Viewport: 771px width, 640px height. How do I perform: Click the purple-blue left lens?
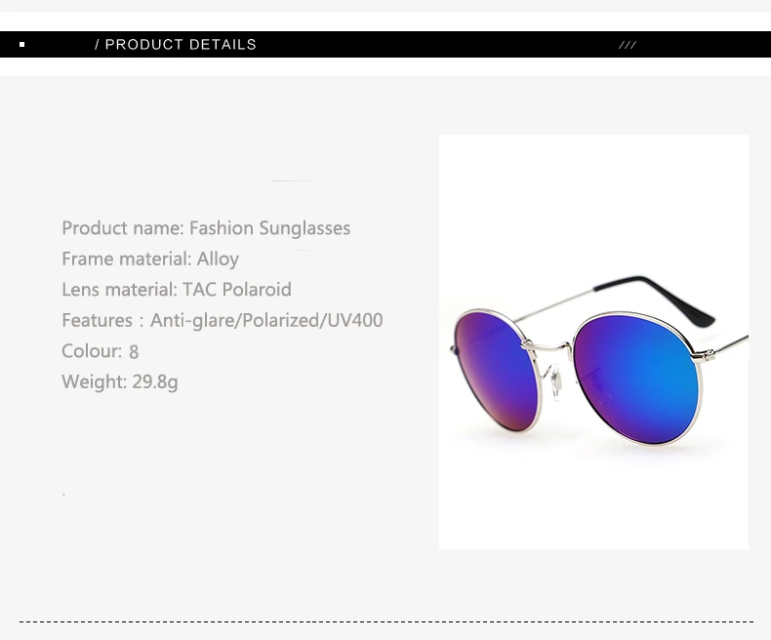496,370
